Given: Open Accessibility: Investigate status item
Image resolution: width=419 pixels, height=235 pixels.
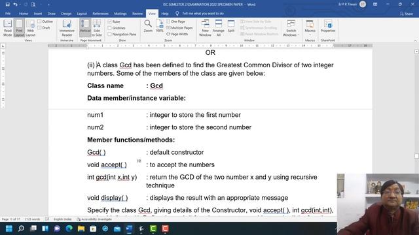Looking at the screenshot, I should (94, 219).
